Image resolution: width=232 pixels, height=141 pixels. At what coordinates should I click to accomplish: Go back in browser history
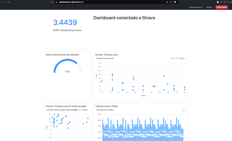point(2,2)
